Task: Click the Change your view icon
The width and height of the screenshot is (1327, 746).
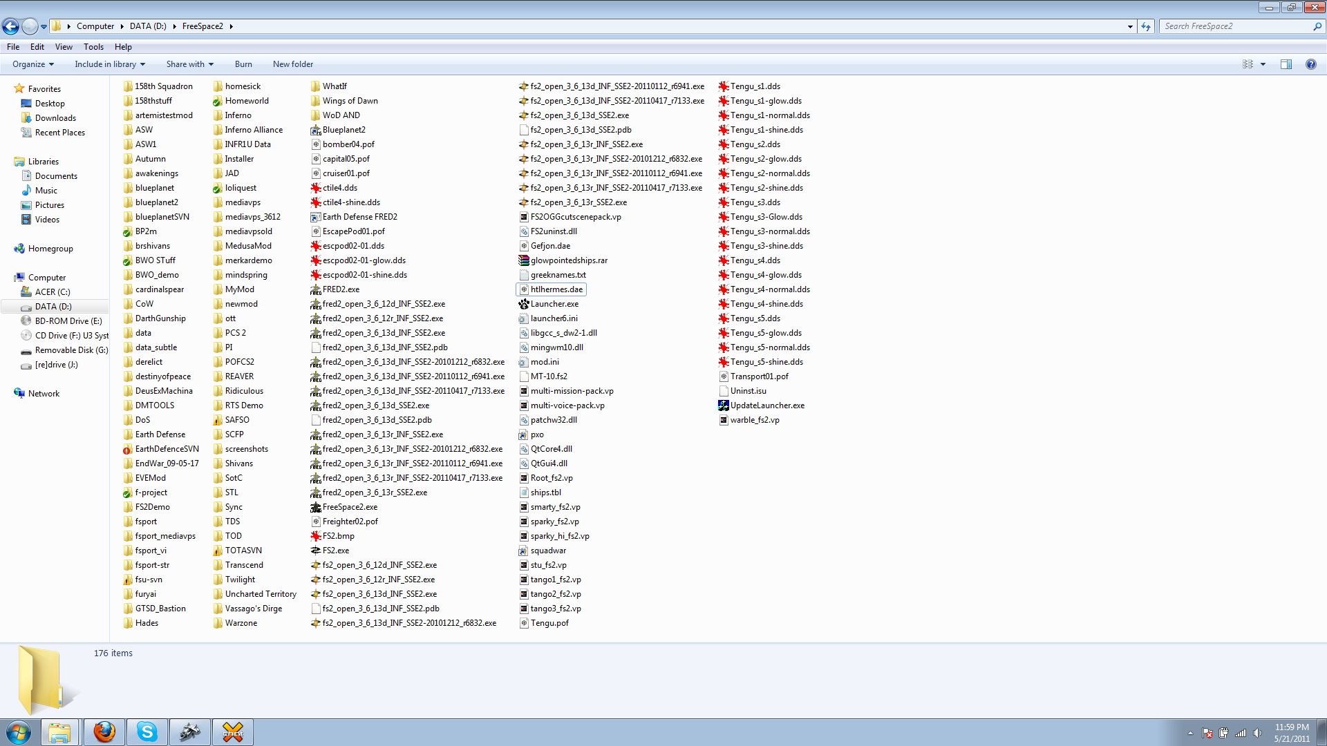Action: click(1248, 64)
